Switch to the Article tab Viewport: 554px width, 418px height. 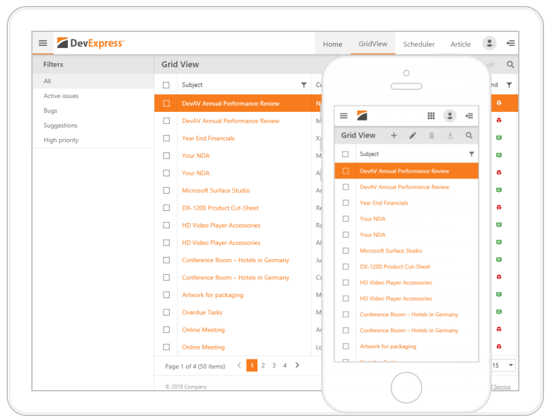point(460,44)
